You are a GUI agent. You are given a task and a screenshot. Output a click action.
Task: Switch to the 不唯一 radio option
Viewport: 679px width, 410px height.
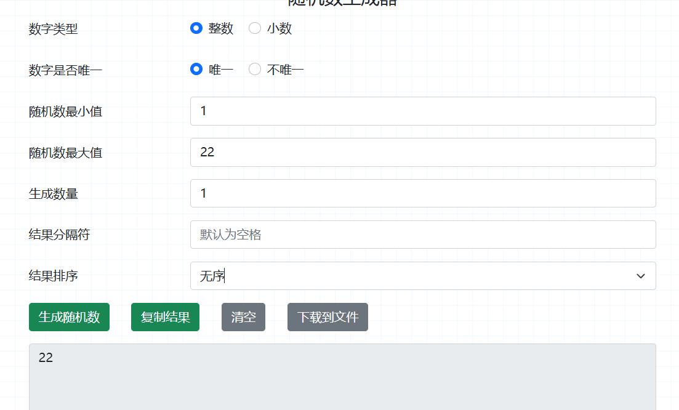click(x=255, y=70)
